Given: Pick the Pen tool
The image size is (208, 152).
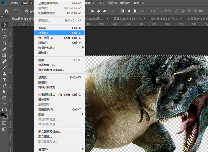Looking at the screenshot, I should pos(5,85).
